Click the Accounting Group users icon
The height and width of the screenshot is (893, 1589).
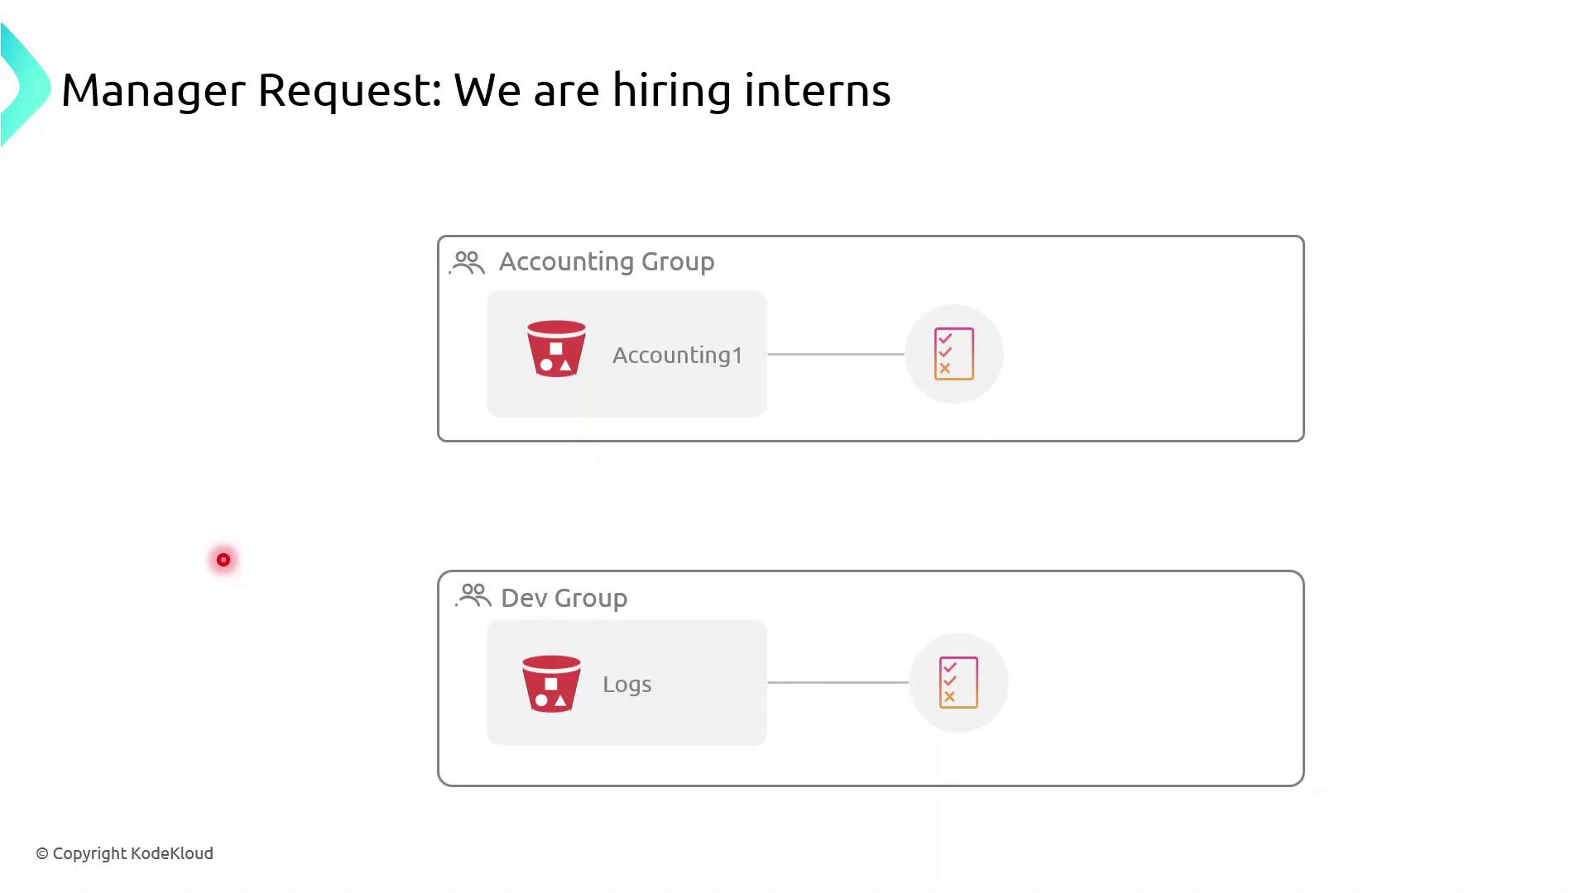(x=468, y=262)
